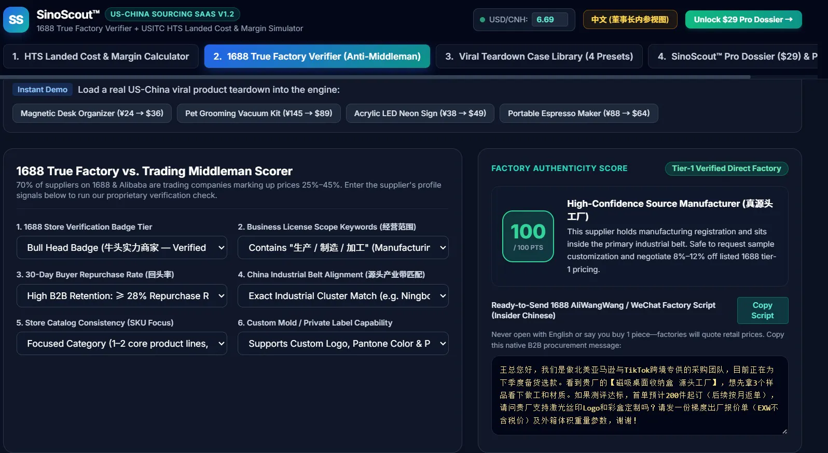Click the green USD/CNH status dot
This screenshot has height=453, width=828.
click(x=482, y=20)
